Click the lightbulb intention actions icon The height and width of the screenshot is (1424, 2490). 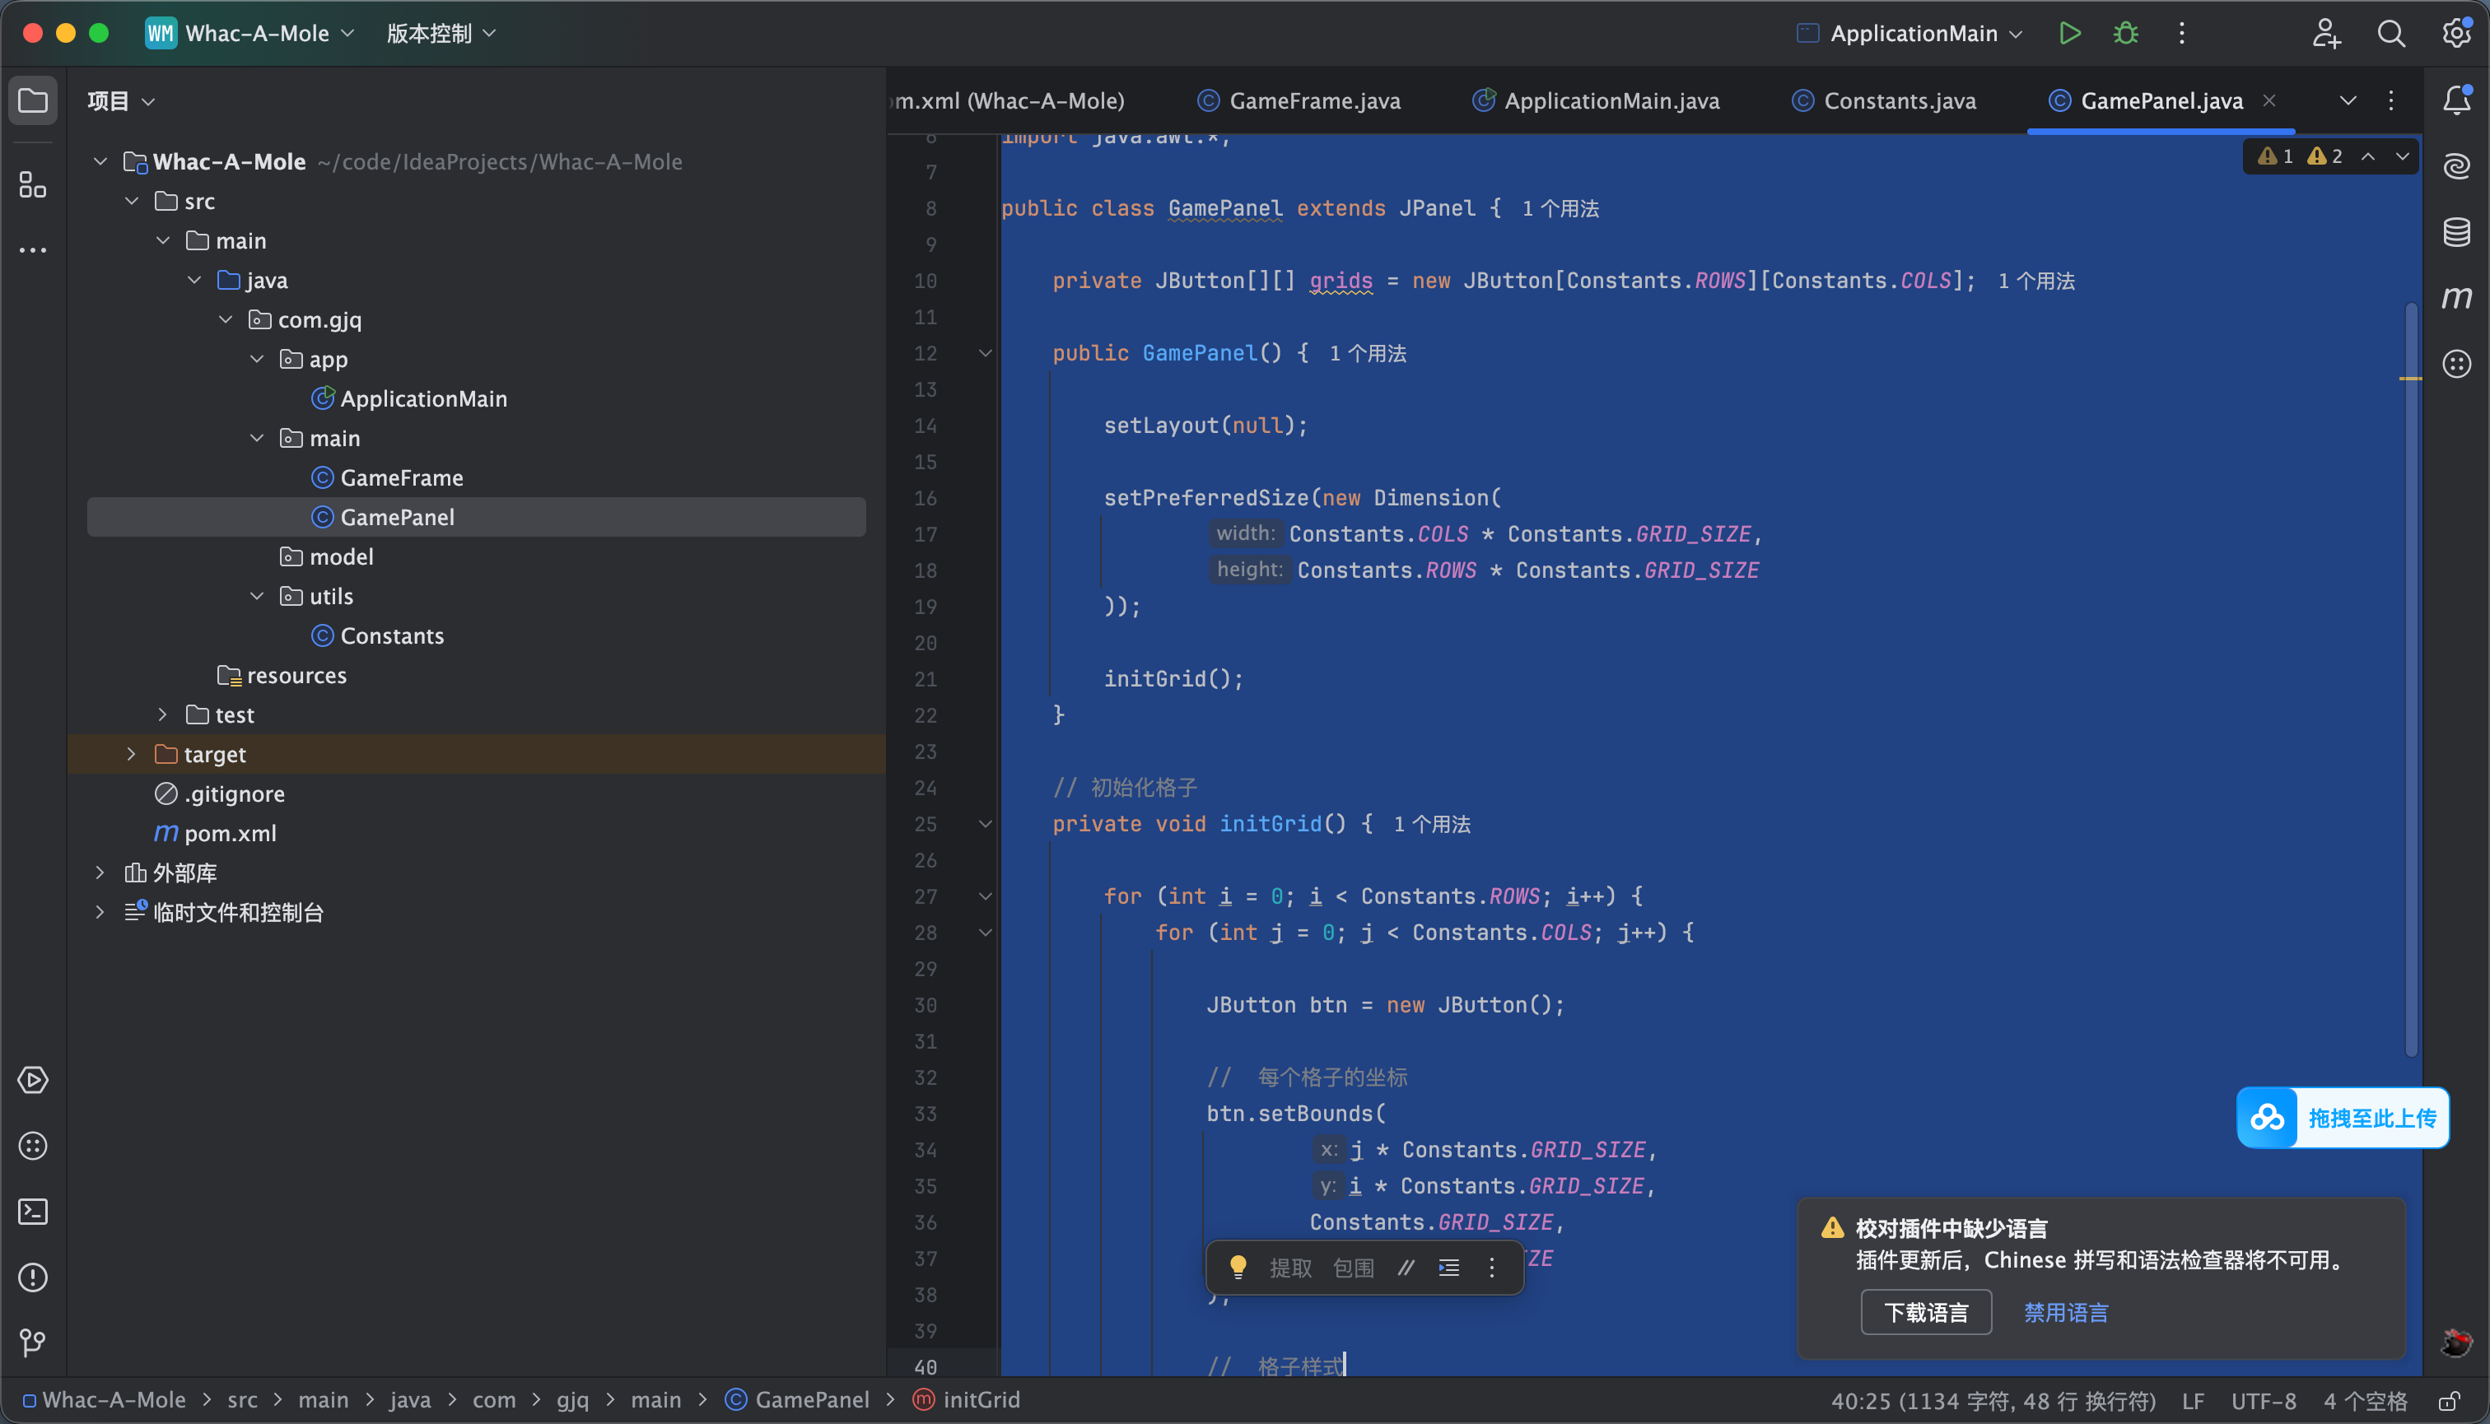point(1238,1268)
